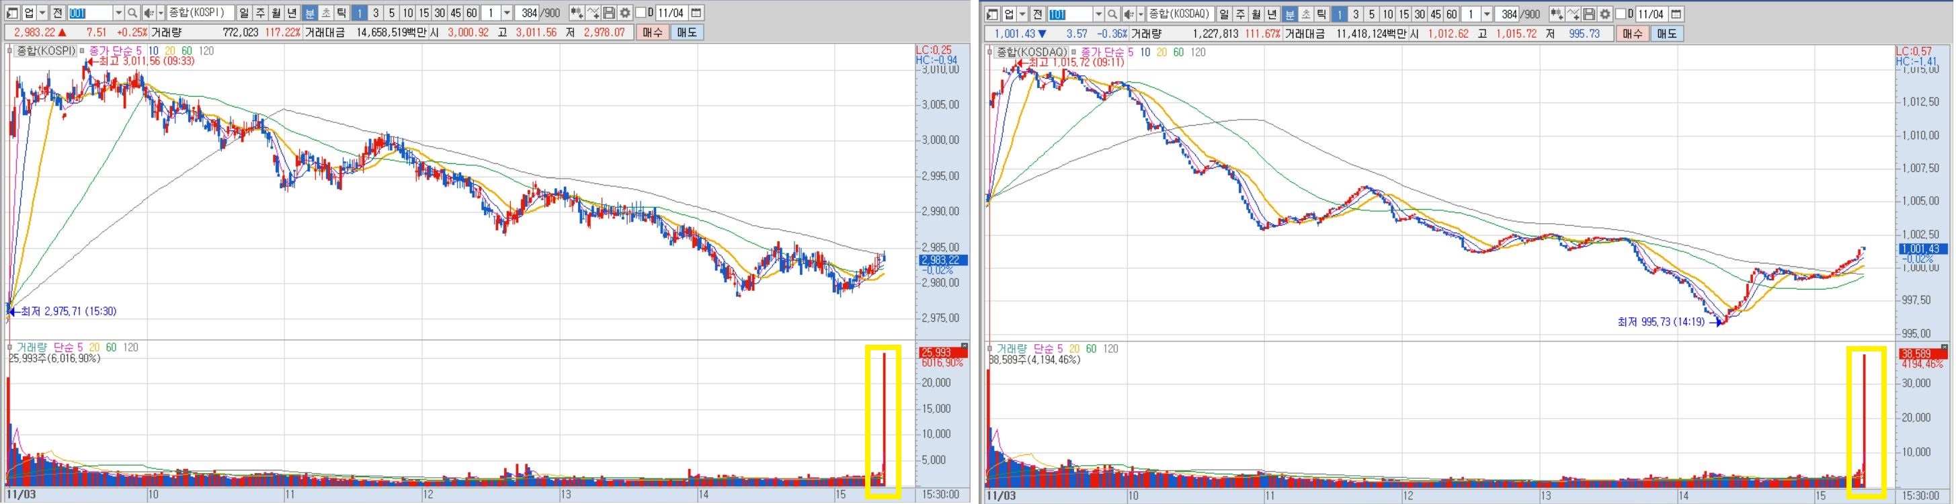Click the 매수 buy button in KOSPI chart

653,33
